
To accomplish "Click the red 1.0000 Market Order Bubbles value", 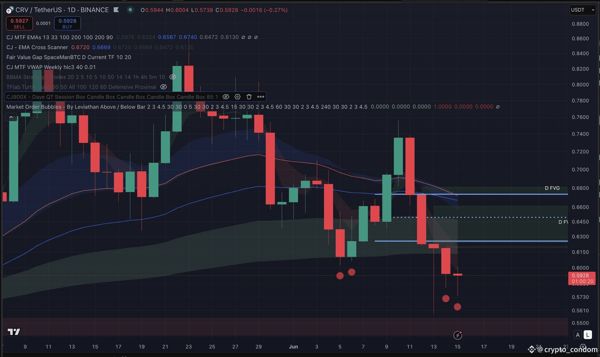I will (442, 107).
